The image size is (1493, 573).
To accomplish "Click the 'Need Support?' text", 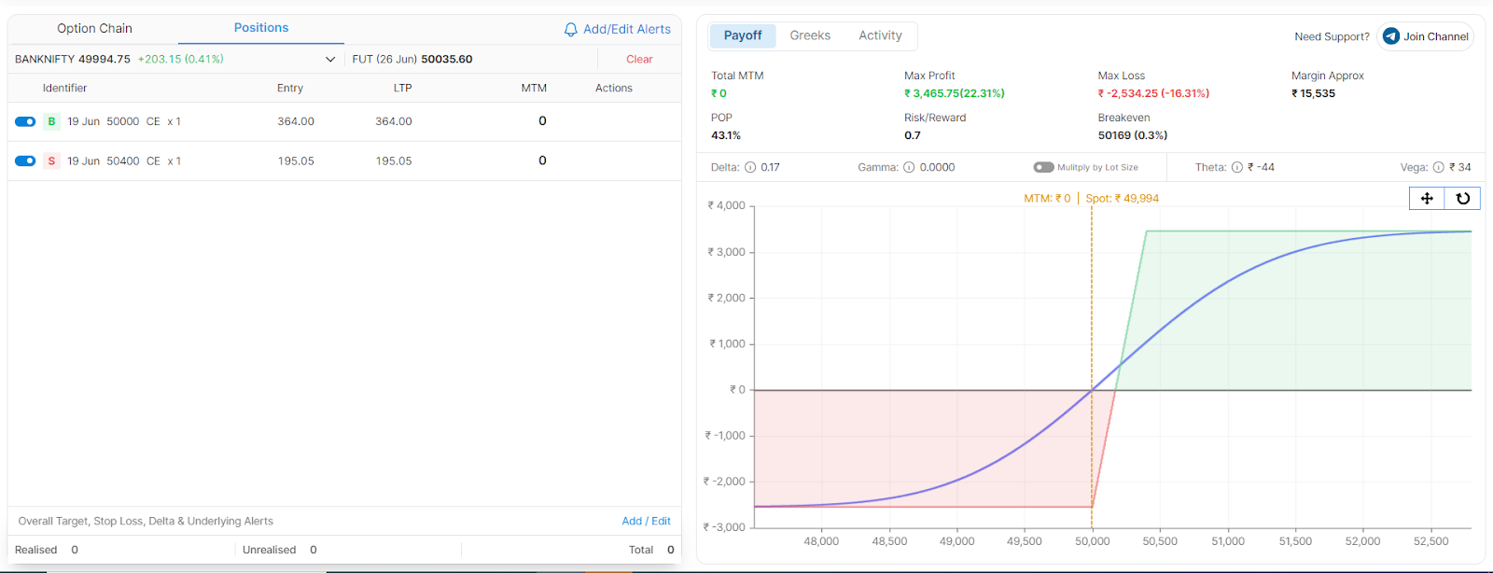I will 1332,37.
